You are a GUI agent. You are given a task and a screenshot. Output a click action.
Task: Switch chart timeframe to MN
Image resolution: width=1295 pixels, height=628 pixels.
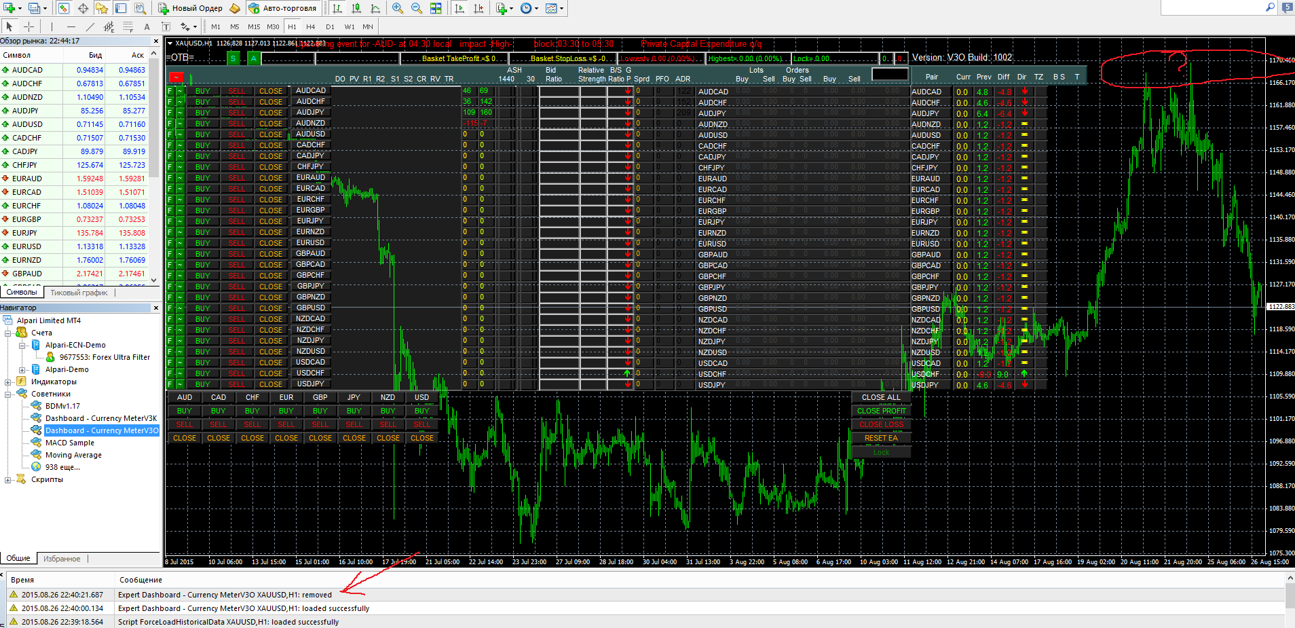368,26
